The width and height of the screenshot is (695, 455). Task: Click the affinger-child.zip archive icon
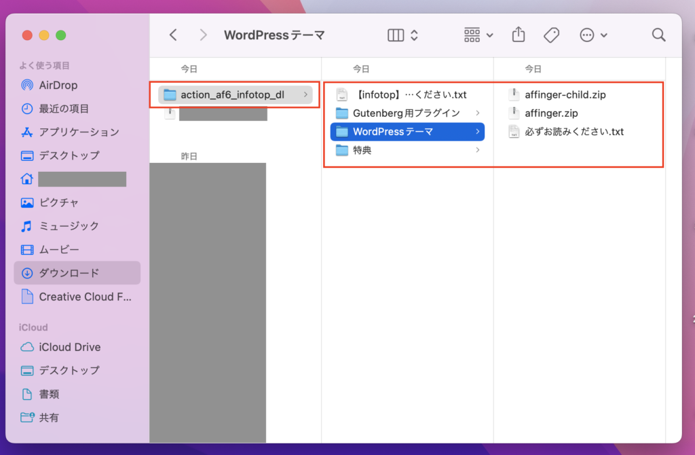(514, 94)
